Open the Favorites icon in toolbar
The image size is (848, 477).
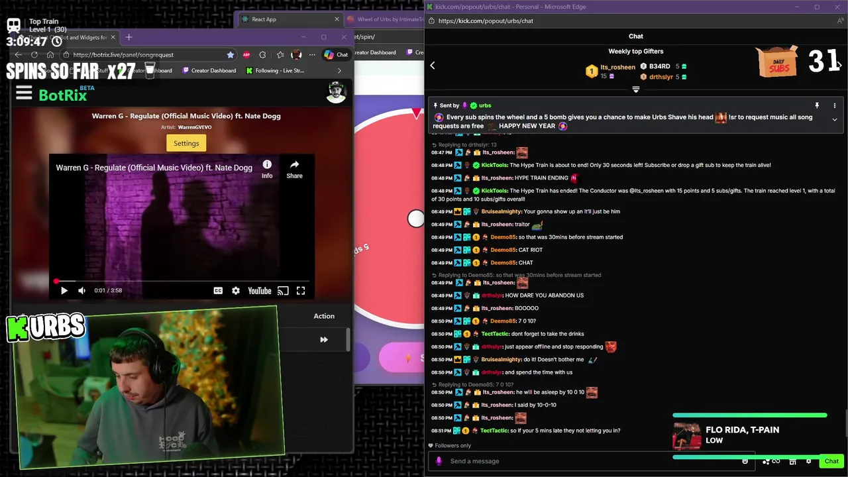(280, 55)
